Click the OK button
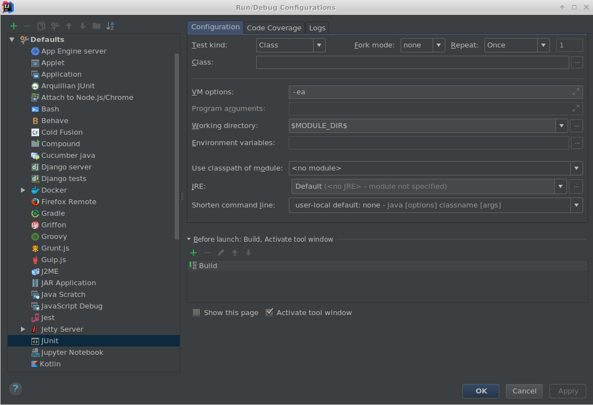The height and width of the screenshot is (405, 593). click(x=481, y=391)
